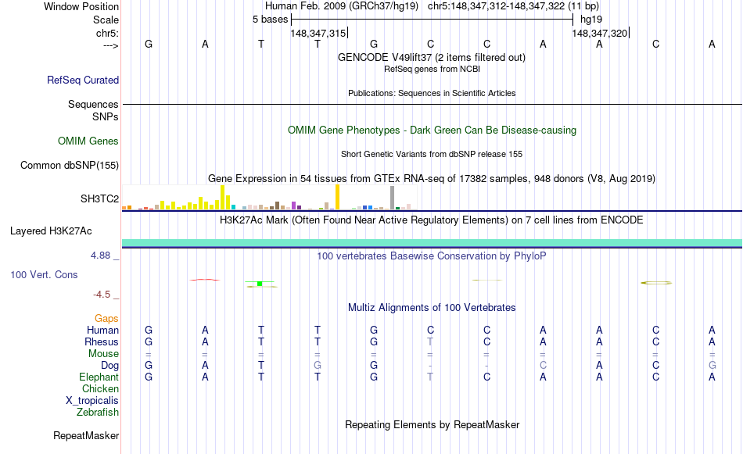743x454 pixels.
Task: Open 'Publications: Sequences in Scientific Articles' title
Action: pyautogui.click(x=432, y=93)
